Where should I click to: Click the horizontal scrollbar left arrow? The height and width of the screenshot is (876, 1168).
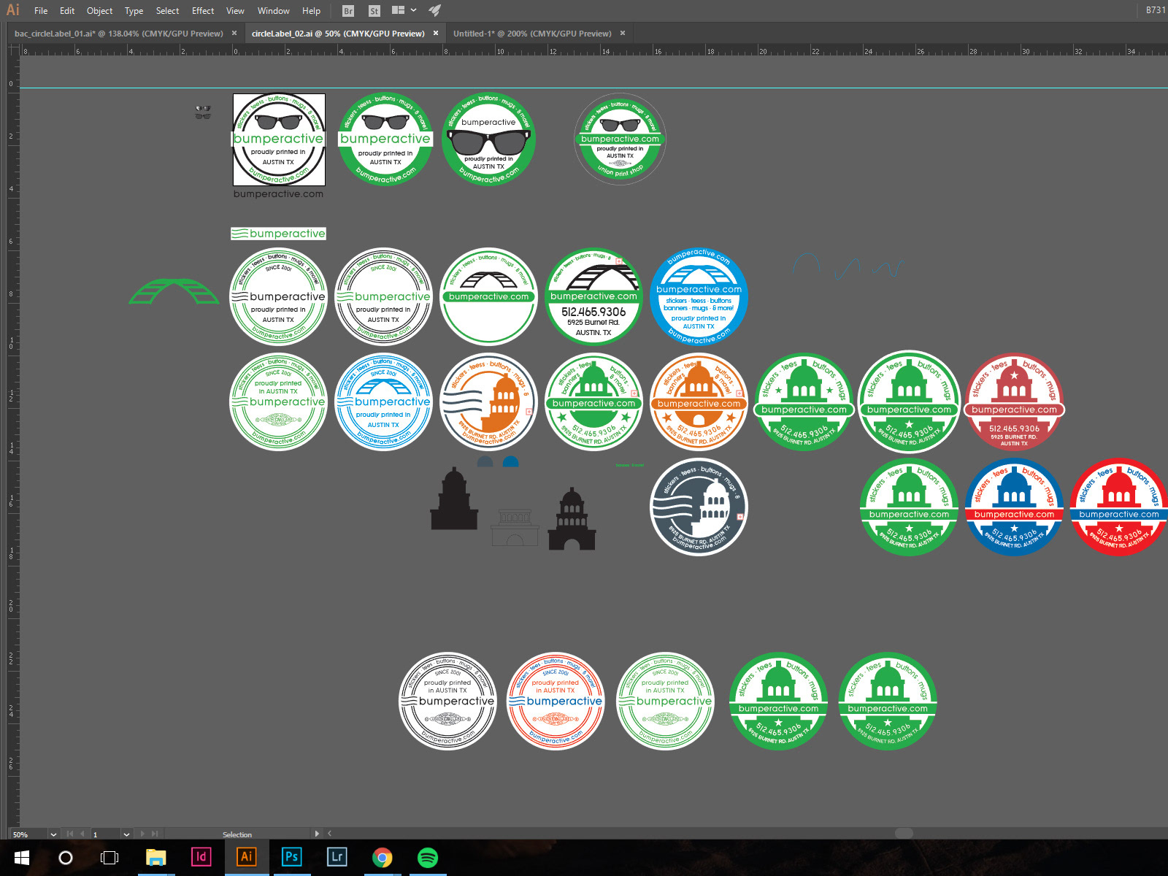329,834
